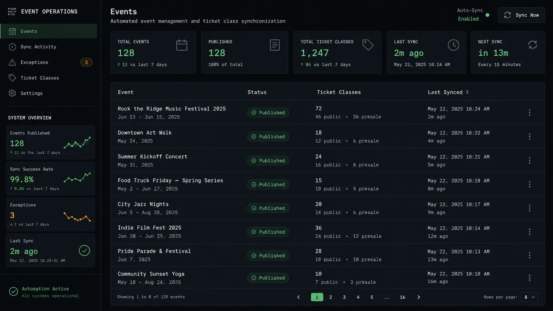Click the tag icon on Total Ticket Classes card

368,45
